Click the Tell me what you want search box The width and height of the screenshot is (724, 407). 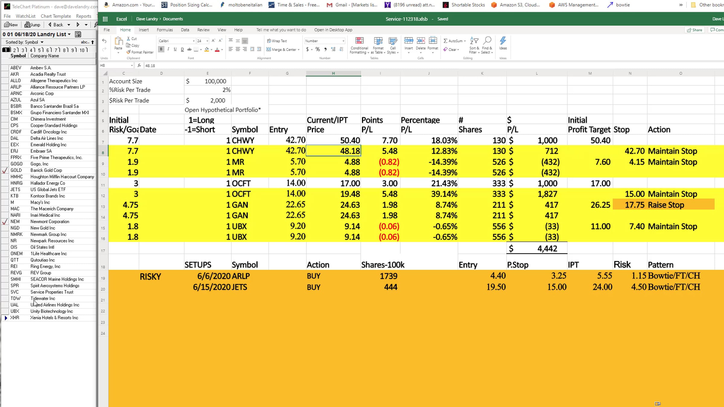pyautogui.click(x=281, y=30)
